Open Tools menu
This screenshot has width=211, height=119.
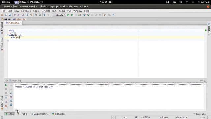pyautogui.click(x=62, y=11)
